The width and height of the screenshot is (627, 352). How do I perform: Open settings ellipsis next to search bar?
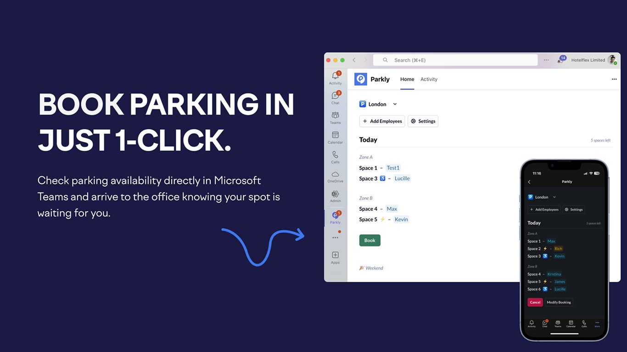click(x=546, y=60)
